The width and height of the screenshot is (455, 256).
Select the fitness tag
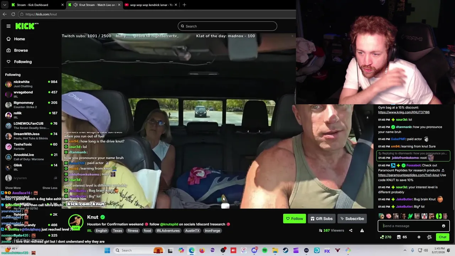(x=133, y=231)
